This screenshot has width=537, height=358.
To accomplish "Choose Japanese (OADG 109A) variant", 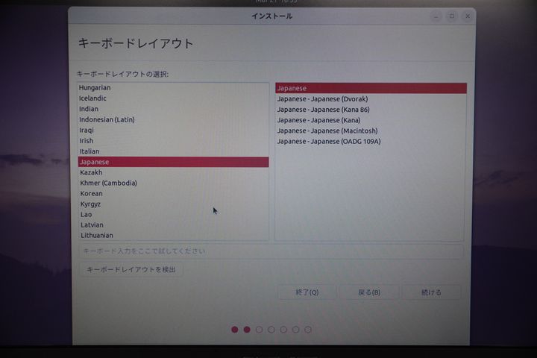I will point(371,142).
